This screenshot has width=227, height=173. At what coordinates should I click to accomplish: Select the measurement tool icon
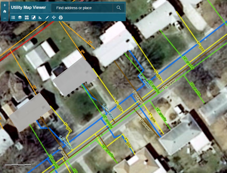pyautogui.click(x=40, y=17)
